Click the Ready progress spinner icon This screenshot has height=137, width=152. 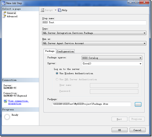7,117
